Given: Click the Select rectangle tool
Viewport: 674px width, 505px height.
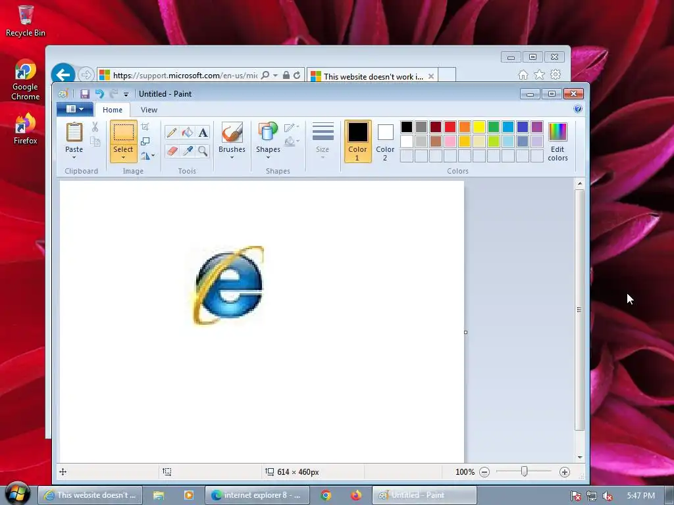Looking at the screenshot, I should (123, 132).
